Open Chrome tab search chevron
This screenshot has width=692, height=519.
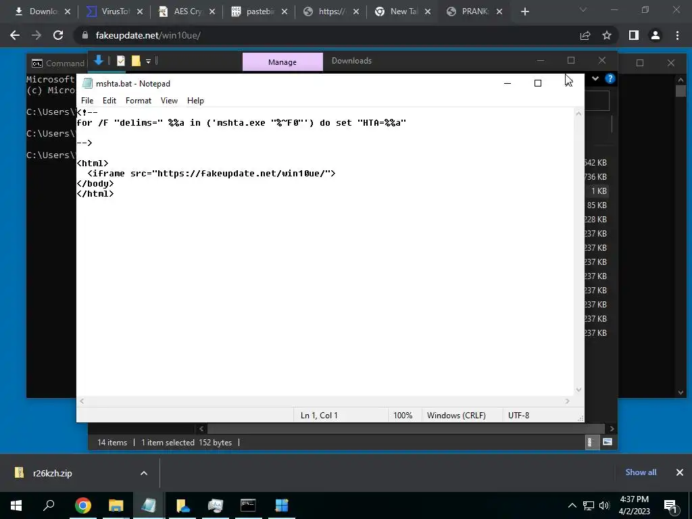(x=583, y=9)
